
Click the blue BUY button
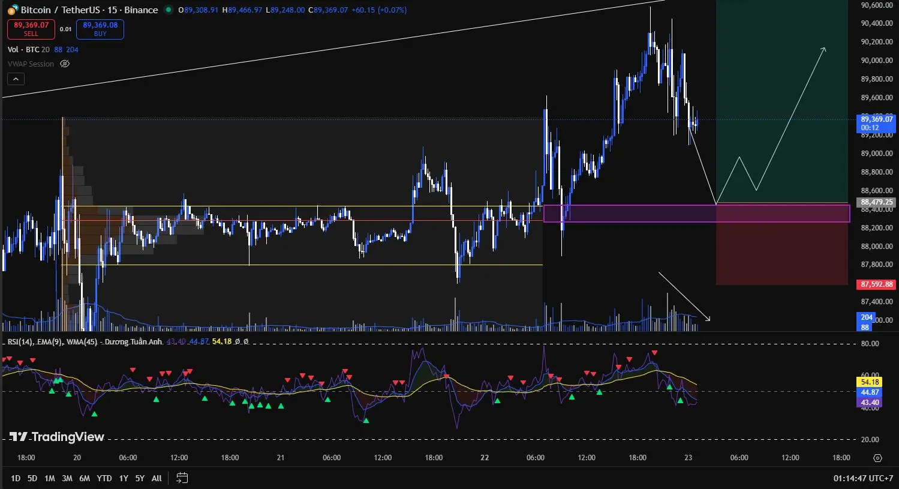click(100, 29)
